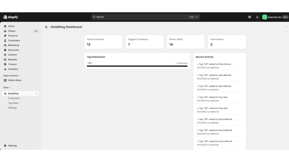Click in the Search field
This screenshot has height=162, width=289.
tap(146, 17)
